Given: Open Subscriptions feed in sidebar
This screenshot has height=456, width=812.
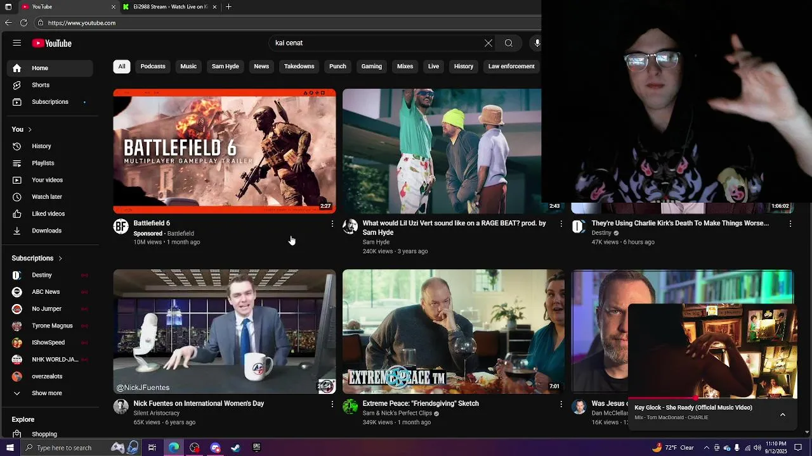Looking at the screenshot, I should click(50, 102).
